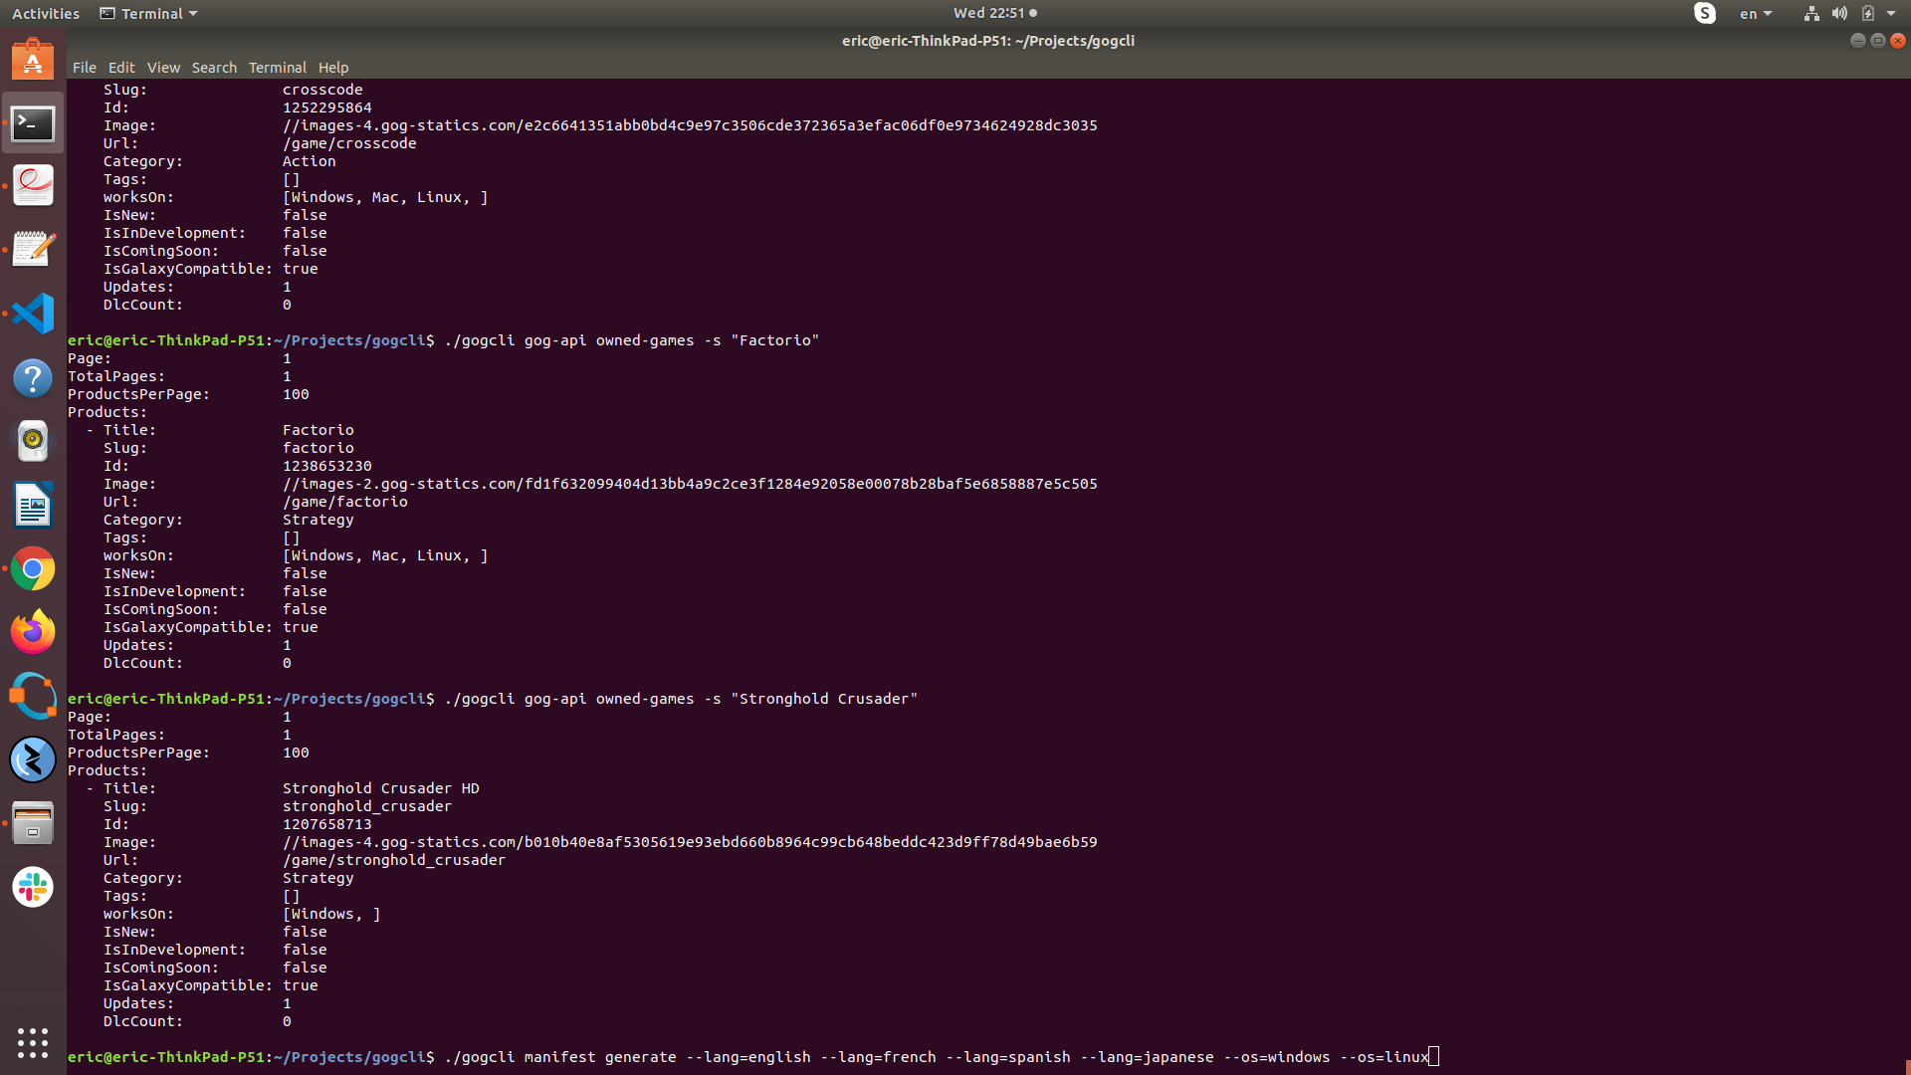Launch Firefox from the dock
The width and height of the screenshot is (1911, 1075).
coord(33,632)
